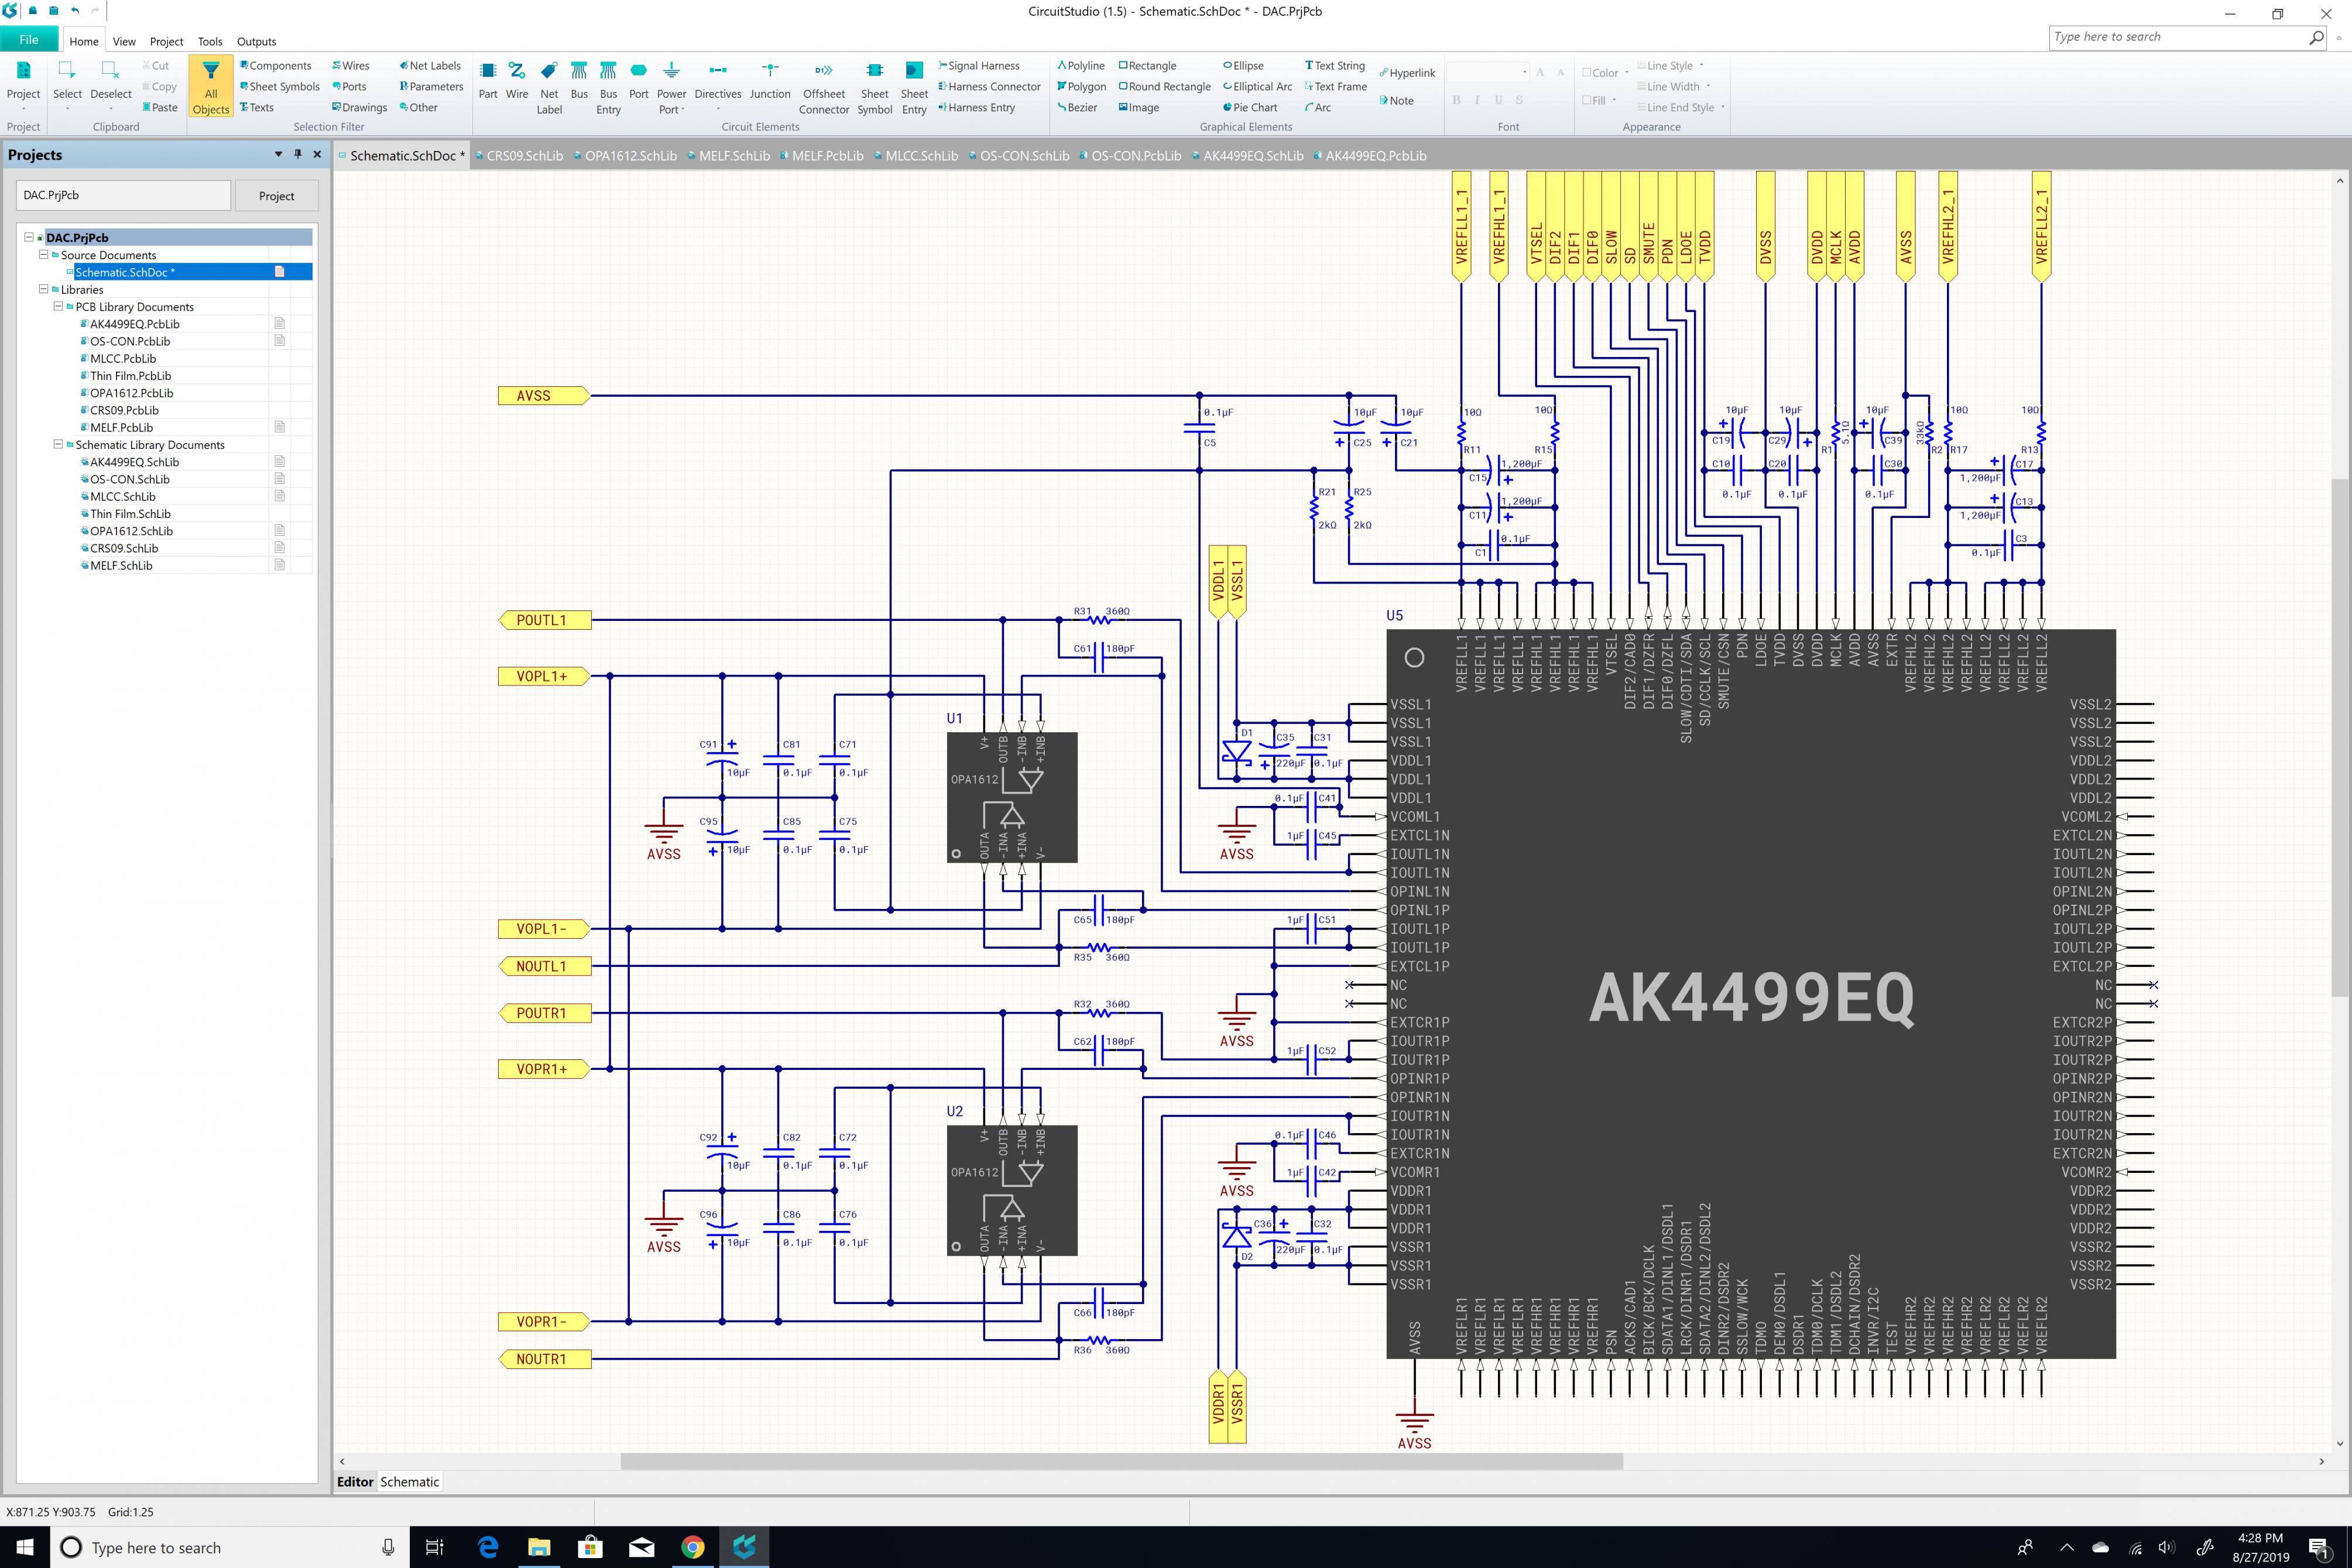The width and height of the screenshot is (2352, 1568).
Task: Click the Project button in Projects panel
Action: [x=276, y=196]
